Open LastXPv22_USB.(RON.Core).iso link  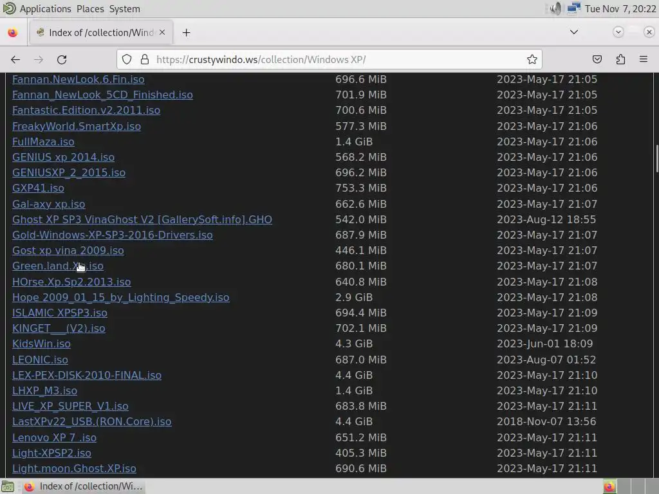[91, 422]
